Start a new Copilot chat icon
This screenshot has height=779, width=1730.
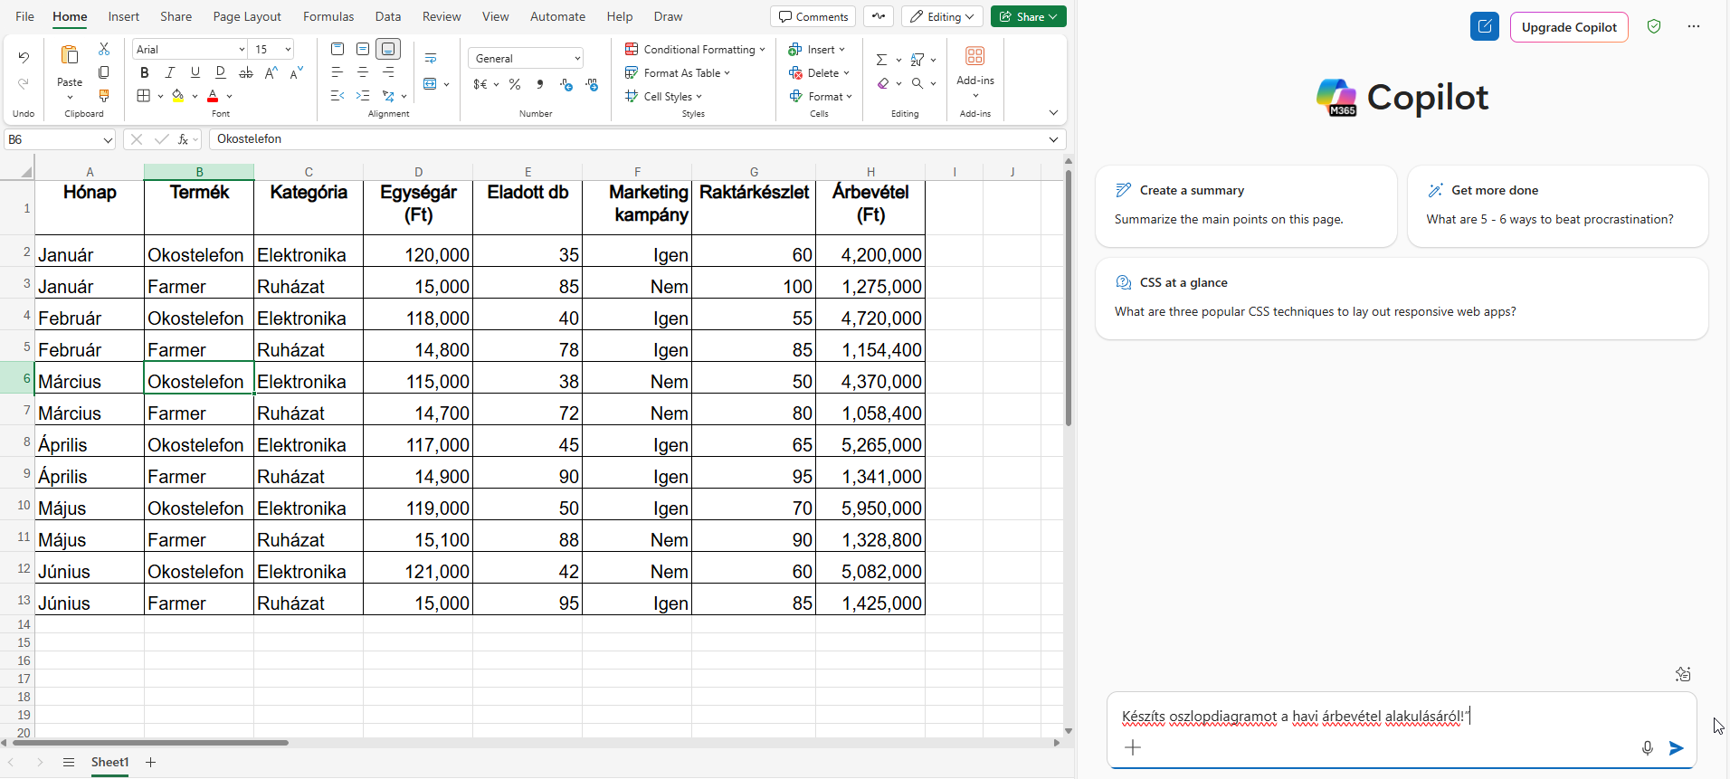tap(1484, 27)
